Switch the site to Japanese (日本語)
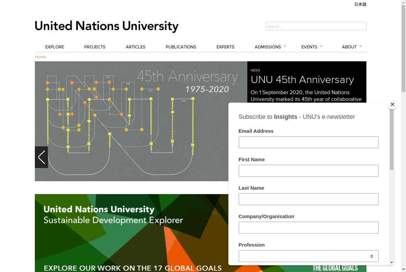This screenshot has width=406, height=272. coord(360,4)
